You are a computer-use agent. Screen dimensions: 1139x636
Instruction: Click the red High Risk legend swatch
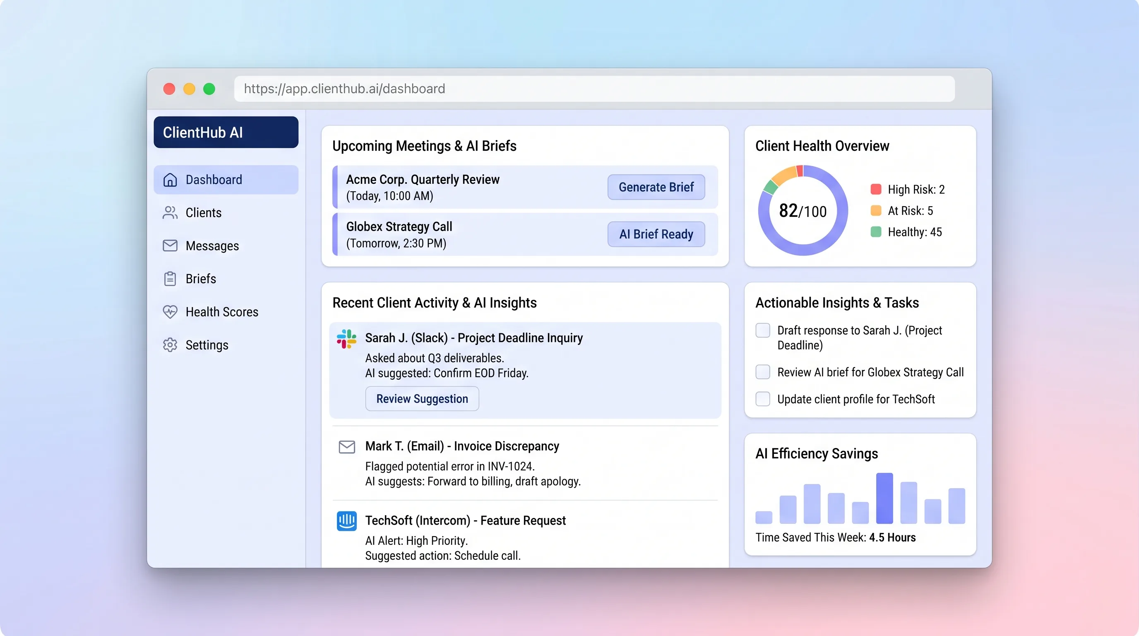[x=875, y=189]
